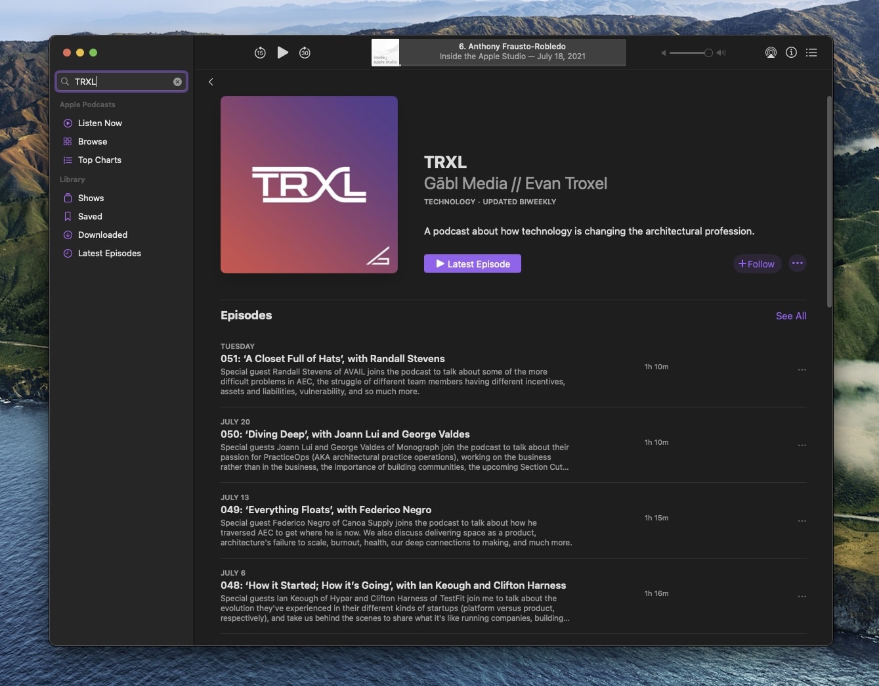This screenshot has height=686, width=879.
Task: Click the search magnifier icon
Action: (x=65, y=81)
